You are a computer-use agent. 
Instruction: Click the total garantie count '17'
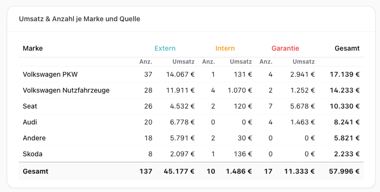click(x=268, y=171)
